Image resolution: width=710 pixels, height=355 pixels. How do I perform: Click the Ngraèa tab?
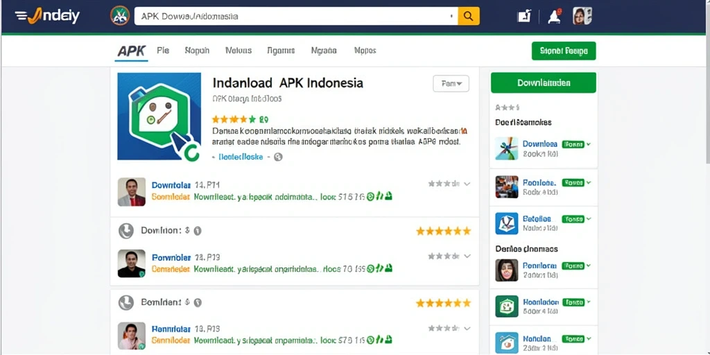(324, 51)
